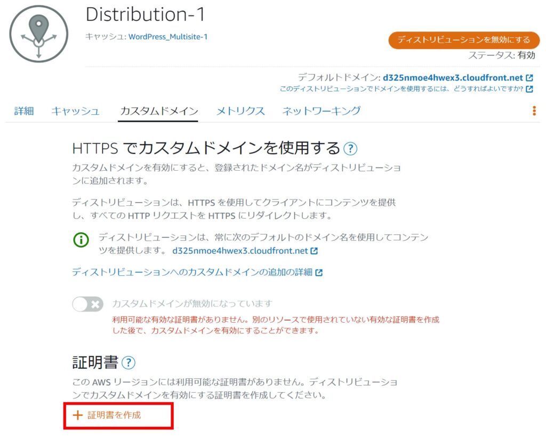Viewport: 546px width, 438px height.
Task: Open the ネットワーキング tab
Action: tap(321, 111)
